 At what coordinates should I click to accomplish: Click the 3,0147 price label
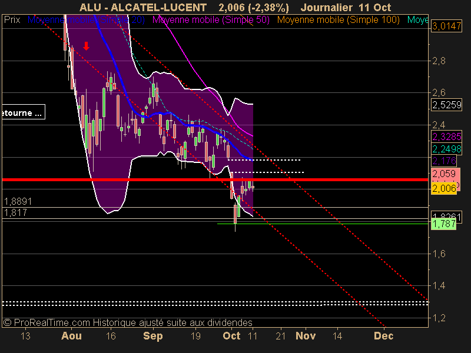[x=447, y=26]
